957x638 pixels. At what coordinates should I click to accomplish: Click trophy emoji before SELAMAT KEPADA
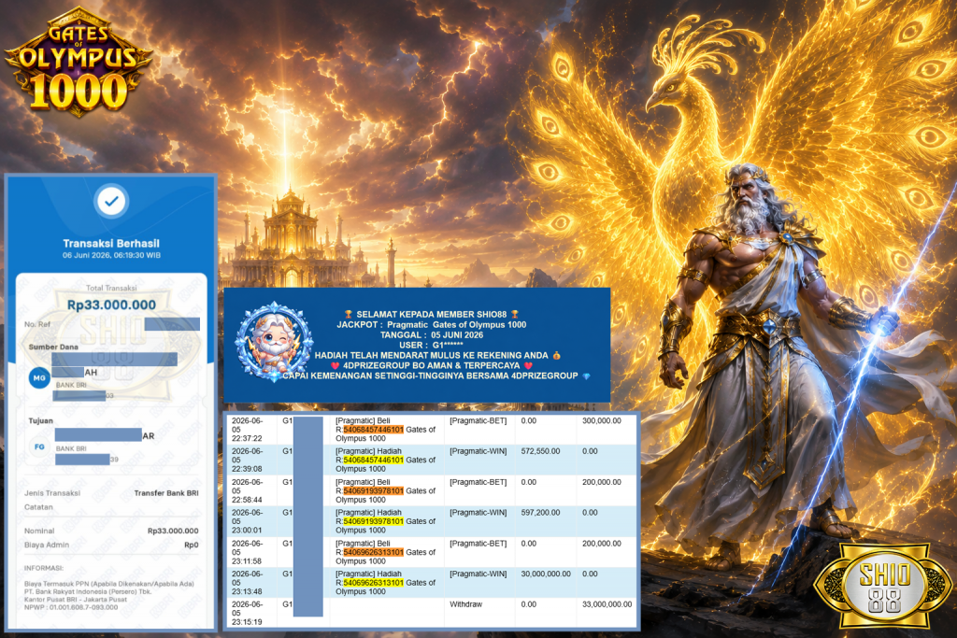pyautogui.click(x=349, y=314)
